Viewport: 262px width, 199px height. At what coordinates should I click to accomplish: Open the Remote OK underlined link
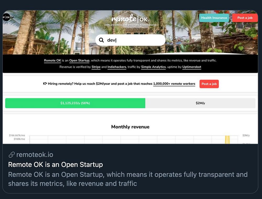tap(52, 60)
